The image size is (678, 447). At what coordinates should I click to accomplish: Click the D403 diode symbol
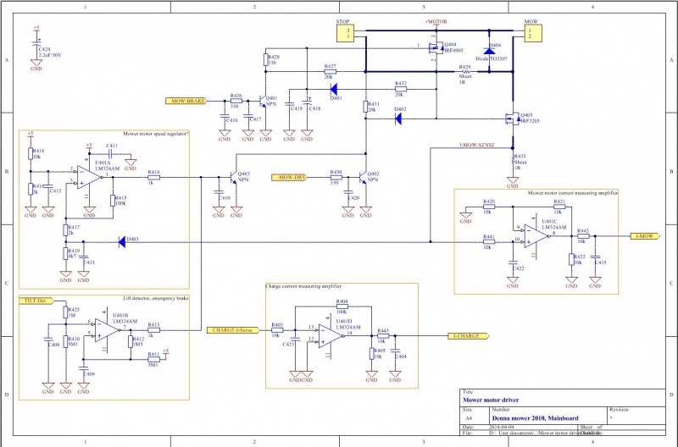[122, 242]
